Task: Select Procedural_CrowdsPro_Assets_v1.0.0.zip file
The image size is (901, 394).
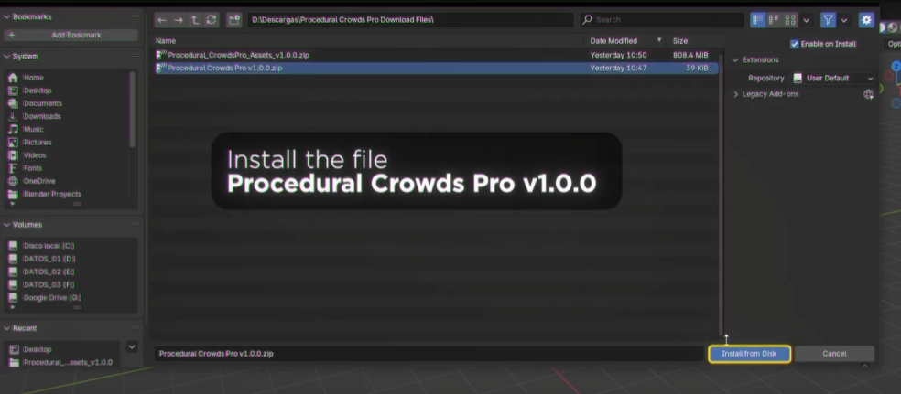Action: pyautogui.click(x=238, y=55)
